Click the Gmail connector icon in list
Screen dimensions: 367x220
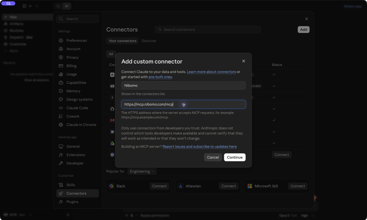[112, 120]
